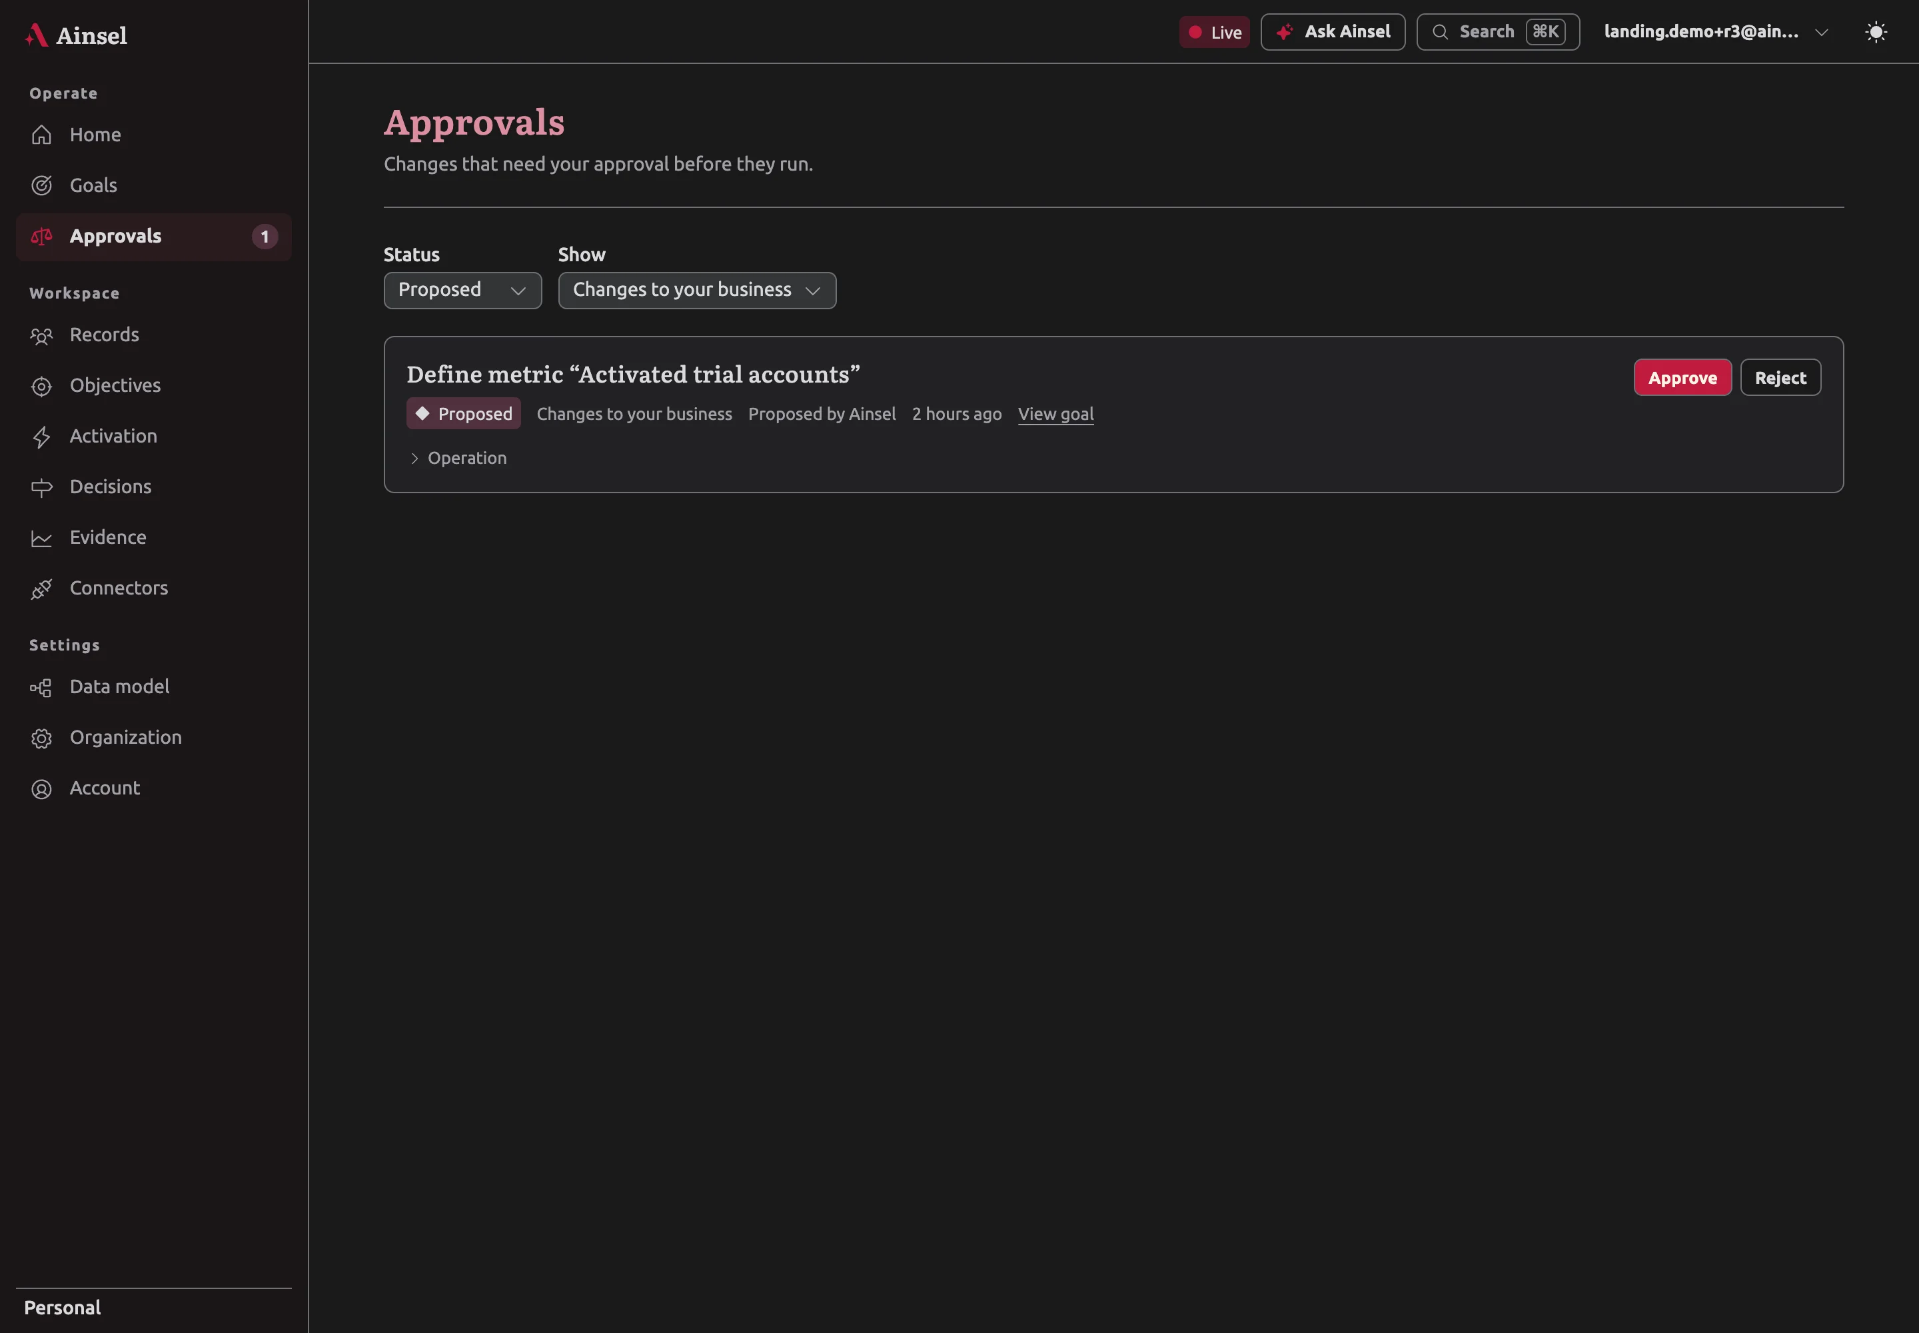Click the ⌘K shortcut badge

click(1546, 32)
